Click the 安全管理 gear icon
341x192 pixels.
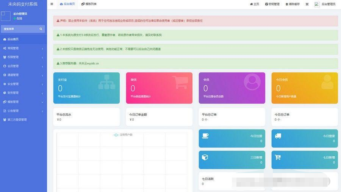coord(5,84)
